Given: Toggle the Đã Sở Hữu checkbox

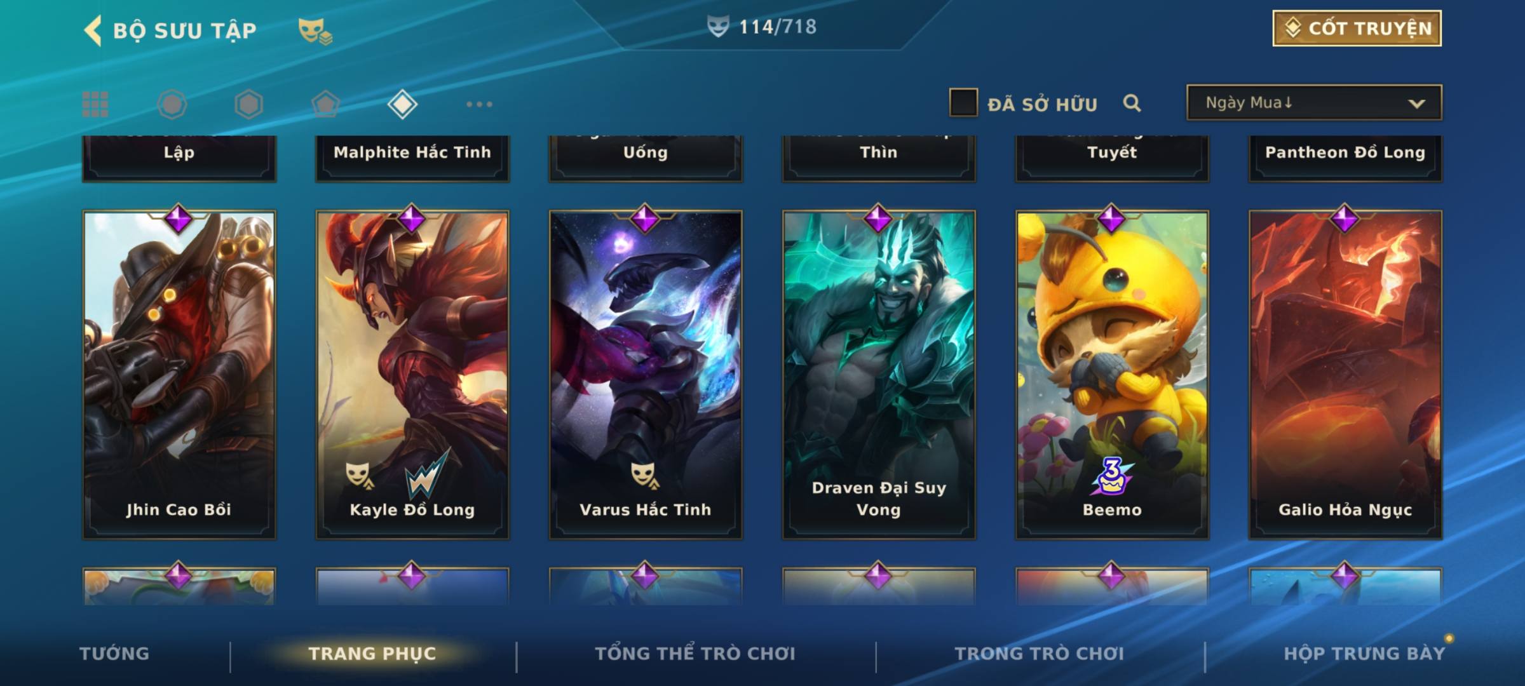Looking at the screenshot, I should pos(963,103).
